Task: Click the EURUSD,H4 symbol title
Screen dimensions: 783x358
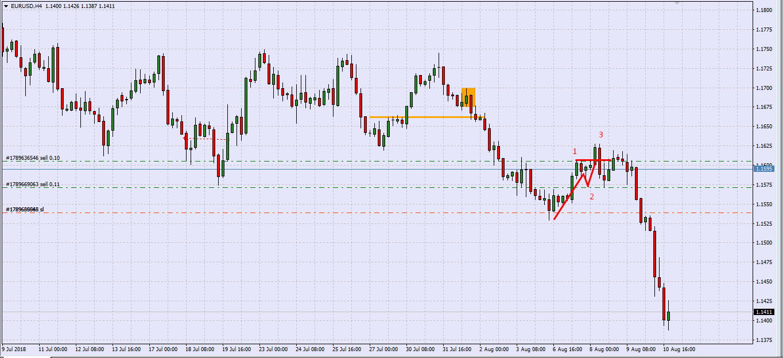Action: (x=25, y=6)
